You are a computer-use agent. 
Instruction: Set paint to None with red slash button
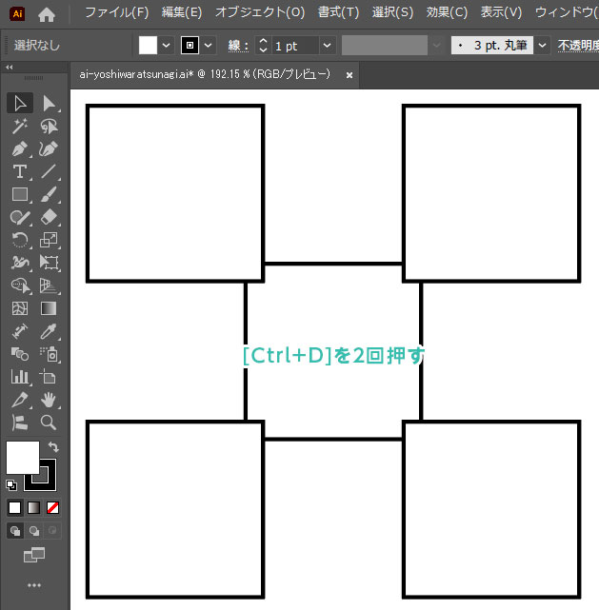(53, 507)
